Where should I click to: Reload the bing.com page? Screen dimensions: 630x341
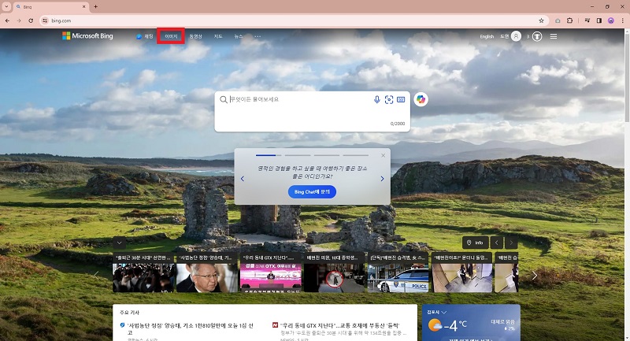coord(31,20)
